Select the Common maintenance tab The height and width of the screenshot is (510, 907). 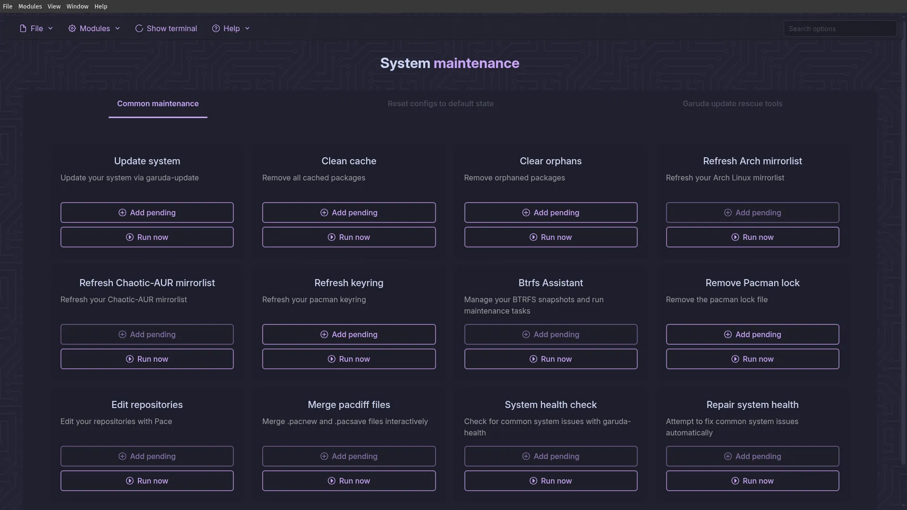(158, 103)
